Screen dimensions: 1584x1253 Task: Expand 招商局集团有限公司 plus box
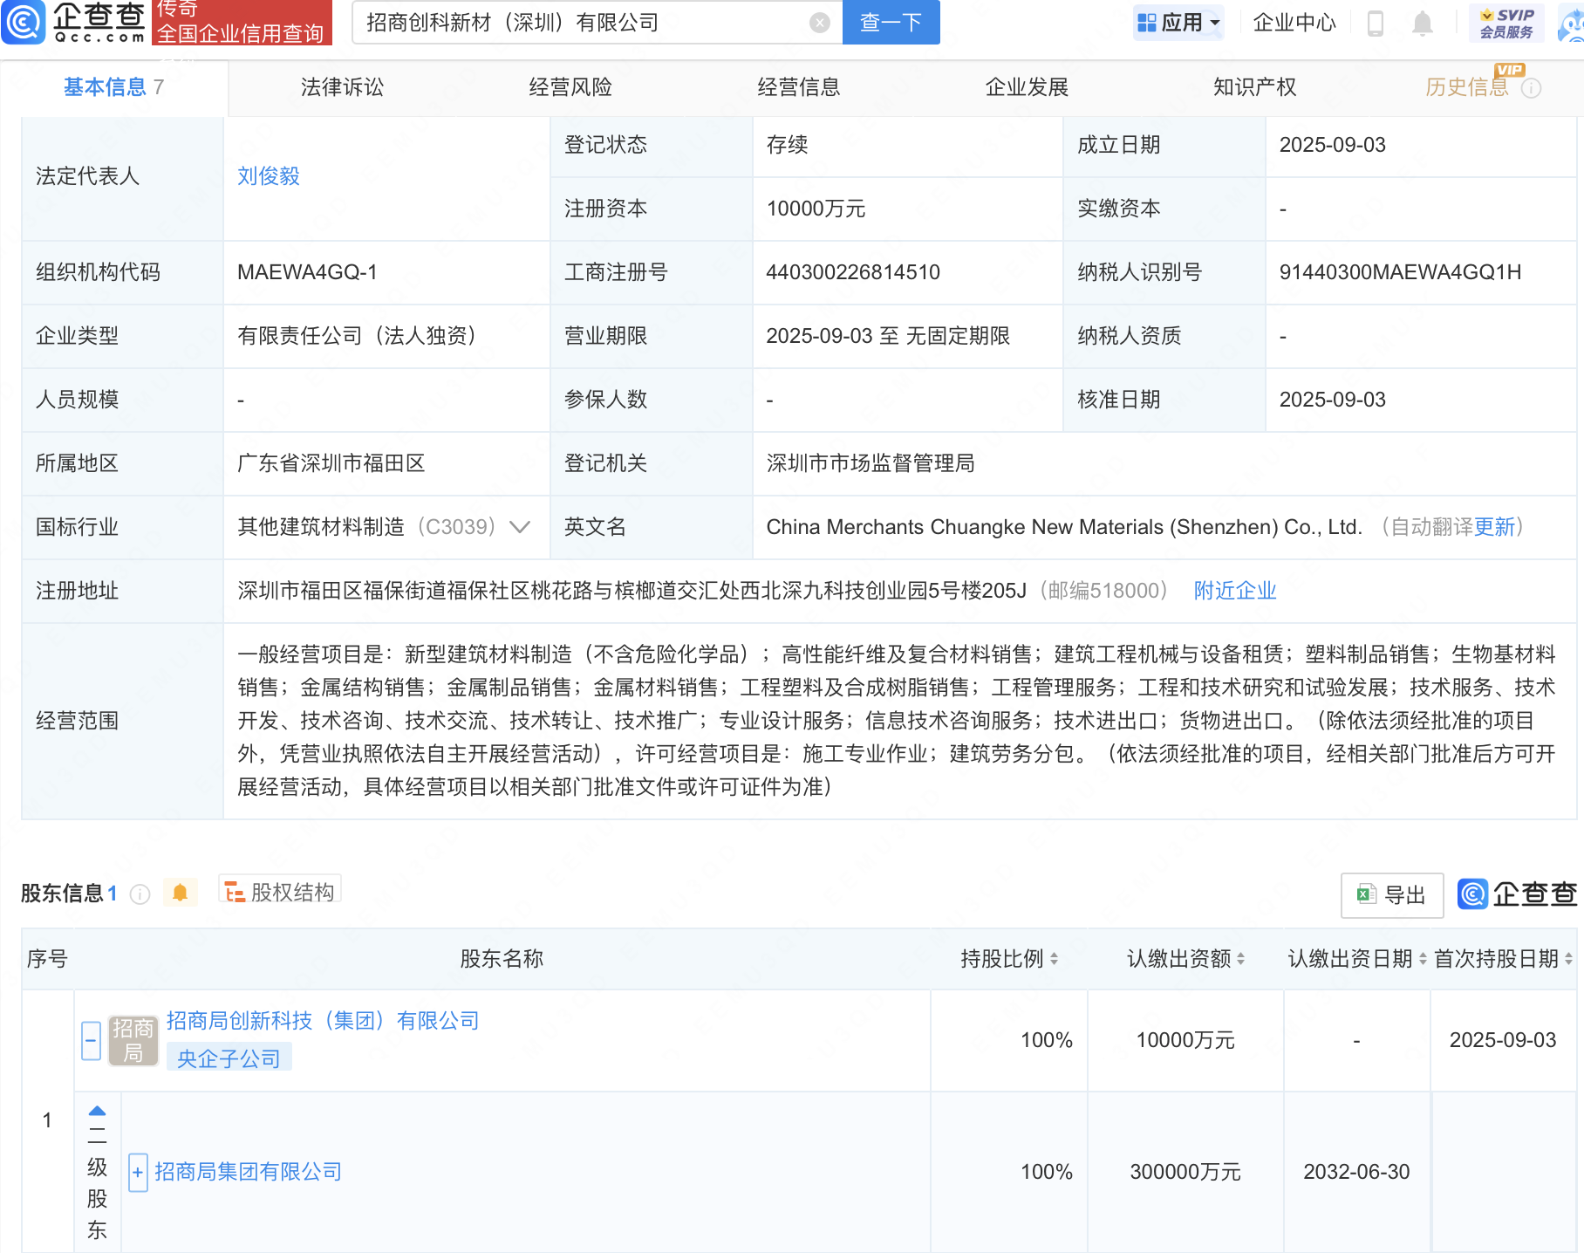[138, 1173]
